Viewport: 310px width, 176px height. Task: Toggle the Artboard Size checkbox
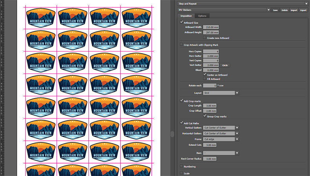[x=182, y=22]
